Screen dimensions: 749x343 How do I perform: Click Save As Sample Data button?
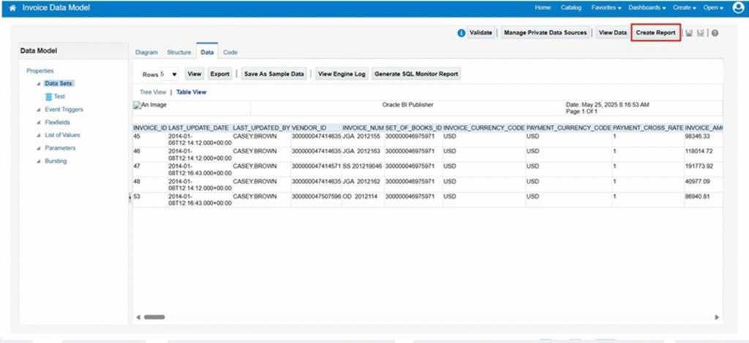[x=274, y=74]
